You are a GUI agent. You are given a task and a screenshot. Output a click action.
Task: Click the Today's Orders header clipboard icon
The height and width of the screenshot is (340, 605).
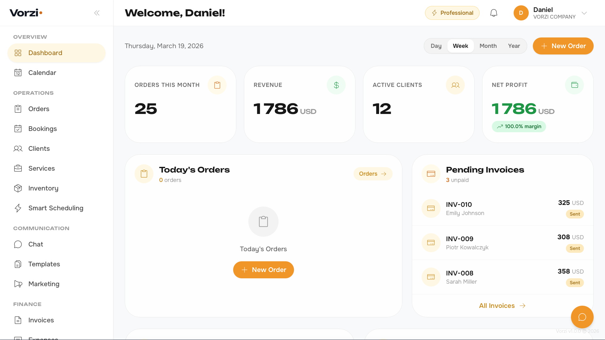144,174
